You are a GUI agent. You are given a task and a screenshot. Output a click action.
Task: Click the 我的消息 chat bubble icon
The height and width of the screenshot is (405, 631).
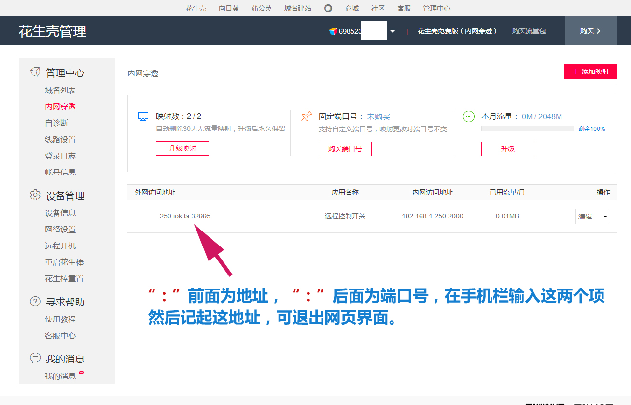tap(35, 358)
